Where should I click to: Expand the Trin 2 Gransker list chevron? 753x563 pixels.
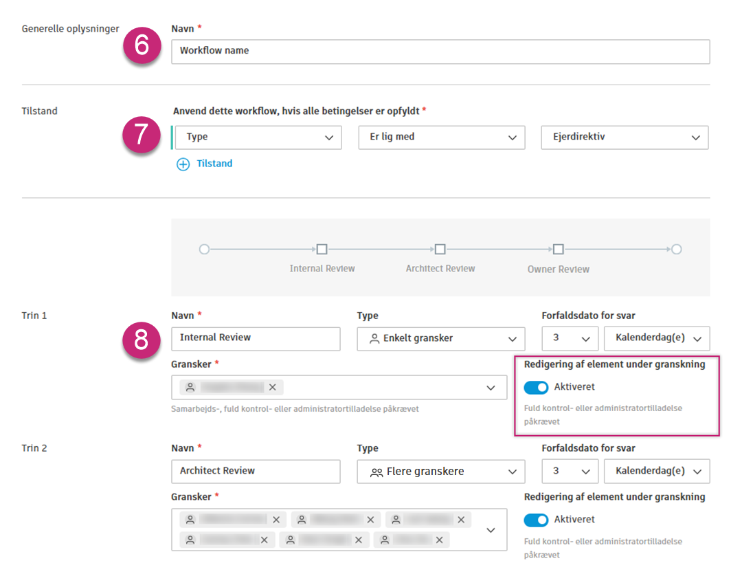(x=491, y=530)
